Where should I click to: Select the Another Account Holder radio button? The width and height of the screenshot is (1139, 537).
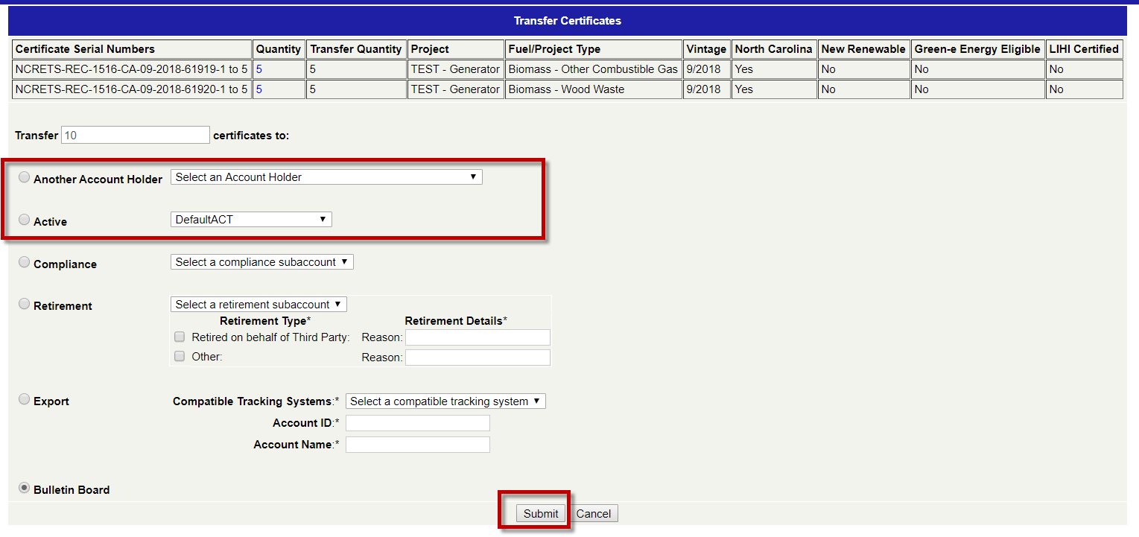coord(25,178)
